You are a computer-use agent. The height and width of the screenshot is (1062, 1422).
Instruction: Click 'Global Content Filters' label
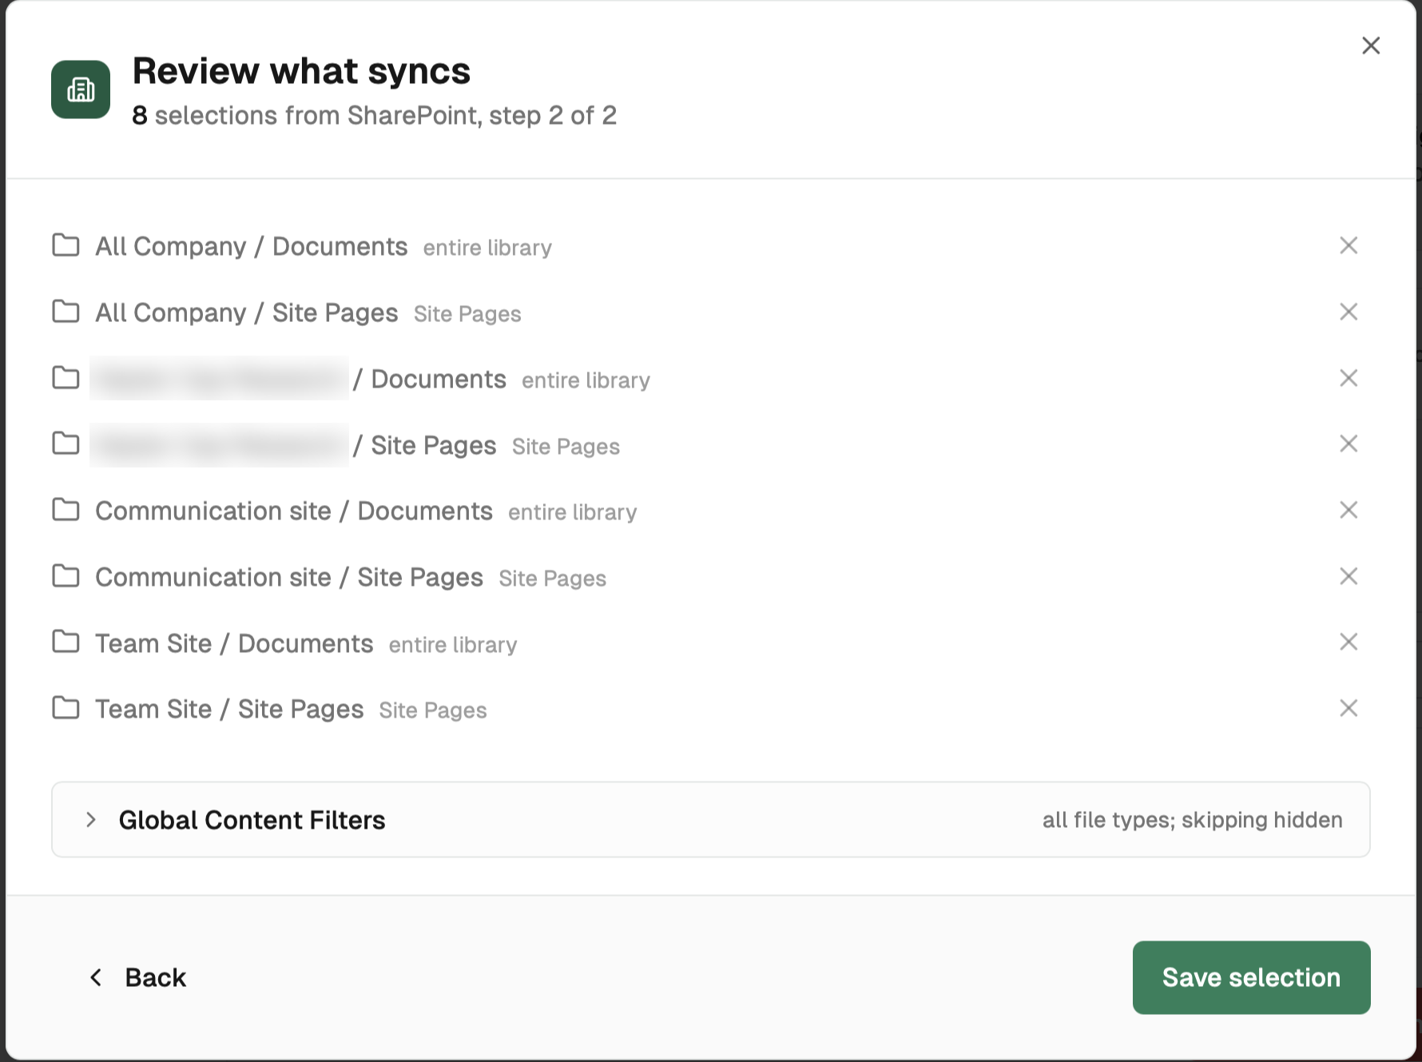pos(252,820)
